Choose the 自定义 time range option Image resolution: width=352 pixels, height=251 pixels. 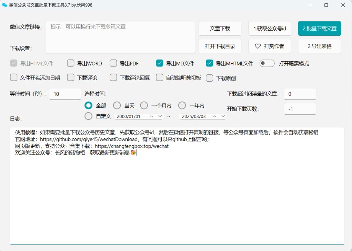click(x=88, y=116)
